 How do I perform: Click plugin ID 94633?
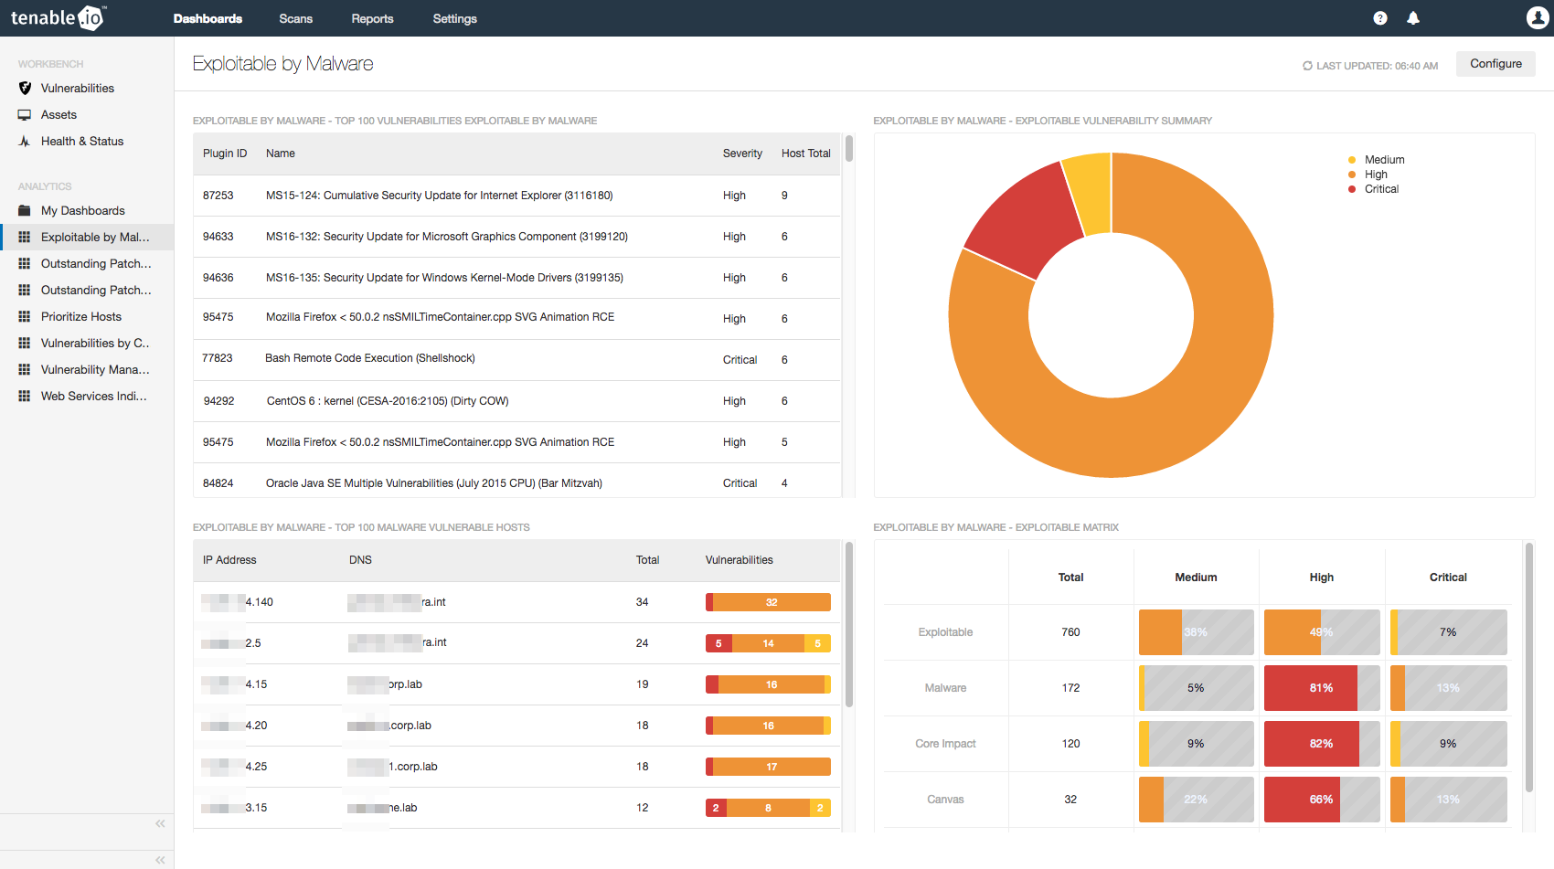(218, 237)
